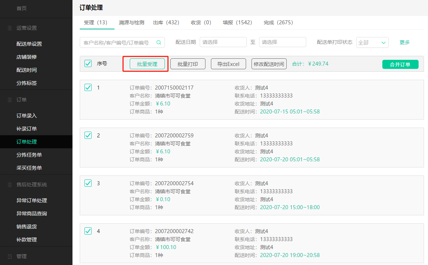Viewport: 428px width, 265px height.
Task: Click the search magnifier icon
Action: [159, 42]
